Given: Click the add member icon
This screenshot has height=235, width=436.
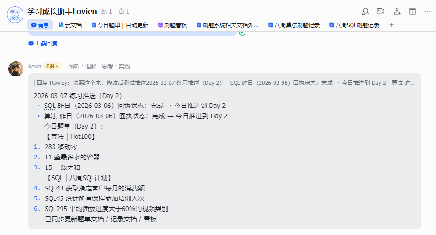Looking at the screenshot, I should (397, 11).
